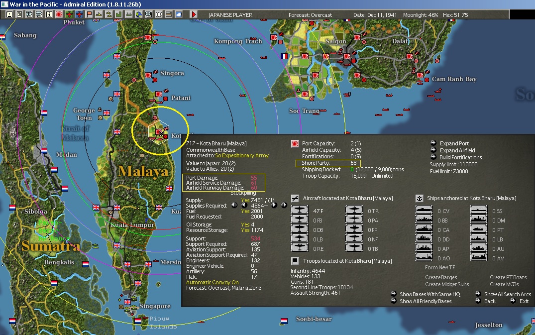Click the Back button
The width and height of the screenshot is (535, 335).
(490, 301)
